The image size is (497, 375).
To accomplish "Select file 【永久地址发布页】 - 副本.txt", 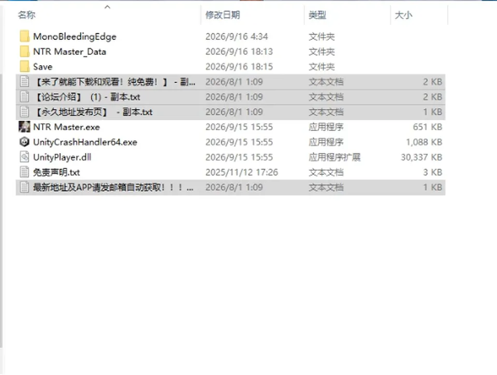I will tap(93, 112).
